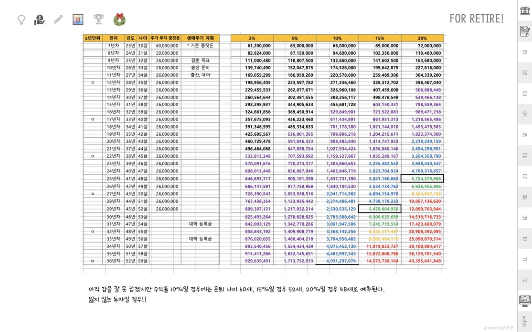Screen dimensions: 532x332
Task: Select the 66,000,000 cell
Action: (337, 46)
